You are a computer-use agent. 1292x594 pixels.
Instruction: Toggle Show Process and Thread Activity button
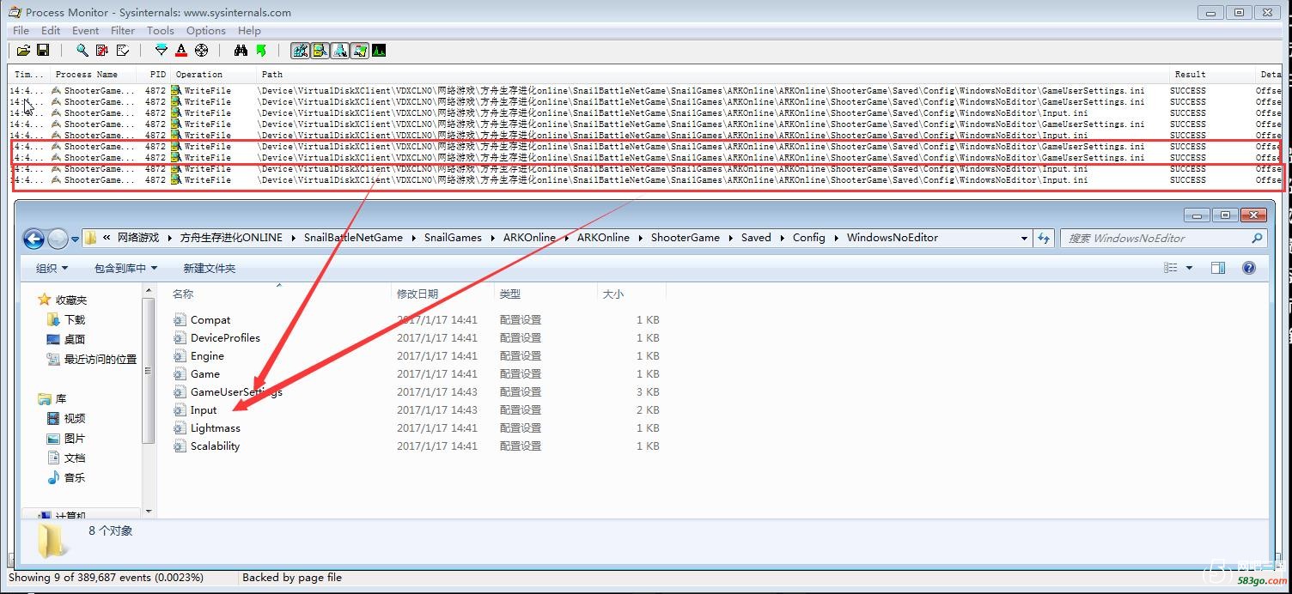[359, 51]
